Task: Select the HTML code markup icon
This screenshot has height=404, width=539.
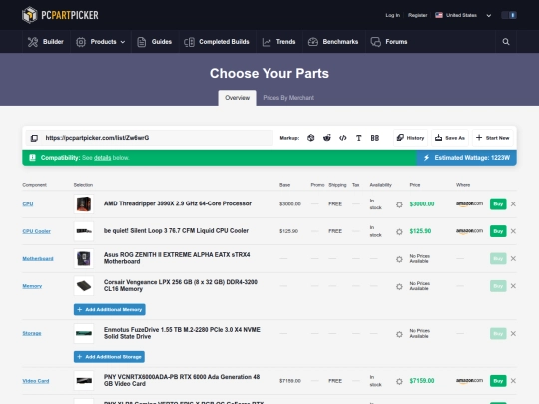Action: 343,138
